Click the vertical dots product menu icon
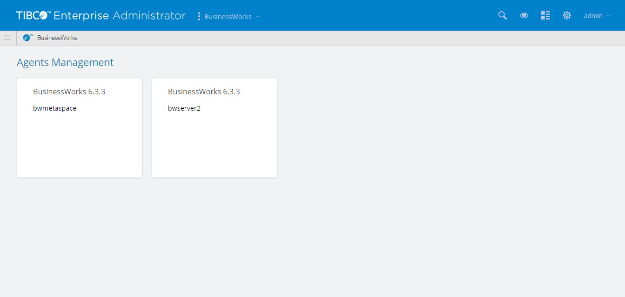The width and height of the screenshot is (625, 297). (x=199, y=16)
